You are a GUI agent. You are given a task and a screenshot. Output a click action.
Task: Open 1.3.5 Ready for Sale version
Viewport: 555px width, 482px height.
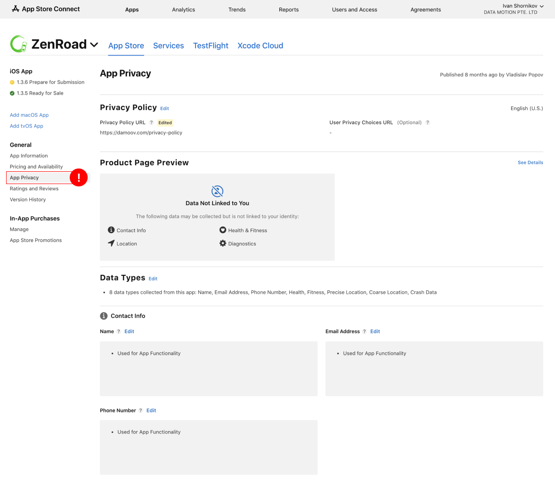pyautogui.click(x=40, y=93)
